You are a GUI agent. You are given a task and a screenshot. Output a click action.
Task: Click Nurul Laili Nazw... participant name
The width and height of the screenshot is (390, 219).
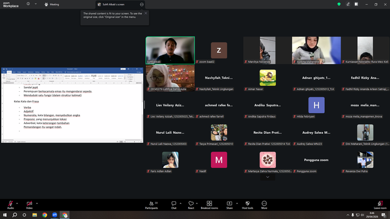point(170,133)
